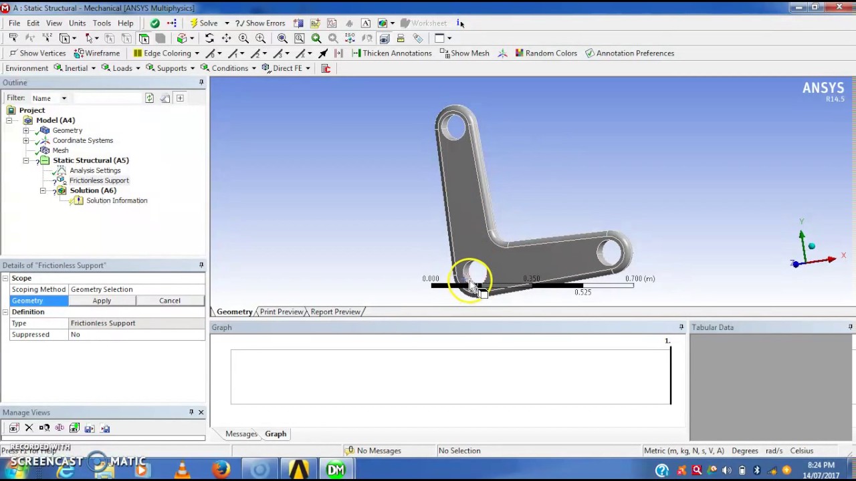Screen dimensions: 856x481
Task: Open Firefox from the taskbar
Action: pyautogui.click(x=221, y=470)
